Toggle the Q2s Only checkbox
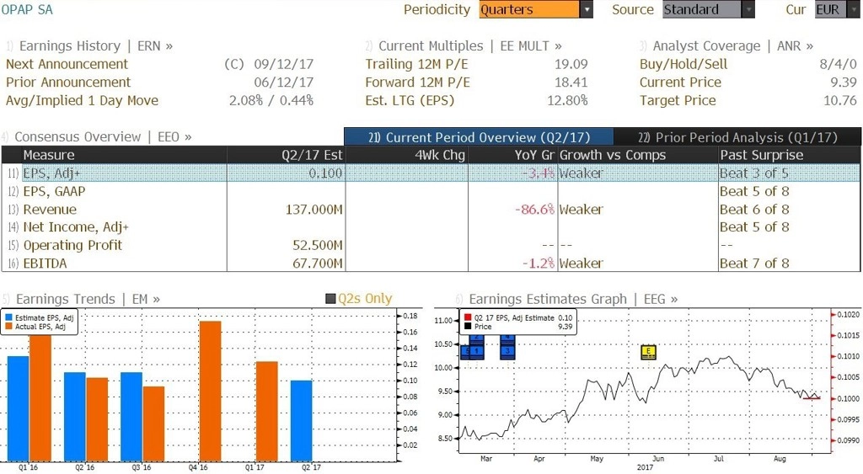The height and width of the screenshot is (474, 863). click(x=330, y=299)
